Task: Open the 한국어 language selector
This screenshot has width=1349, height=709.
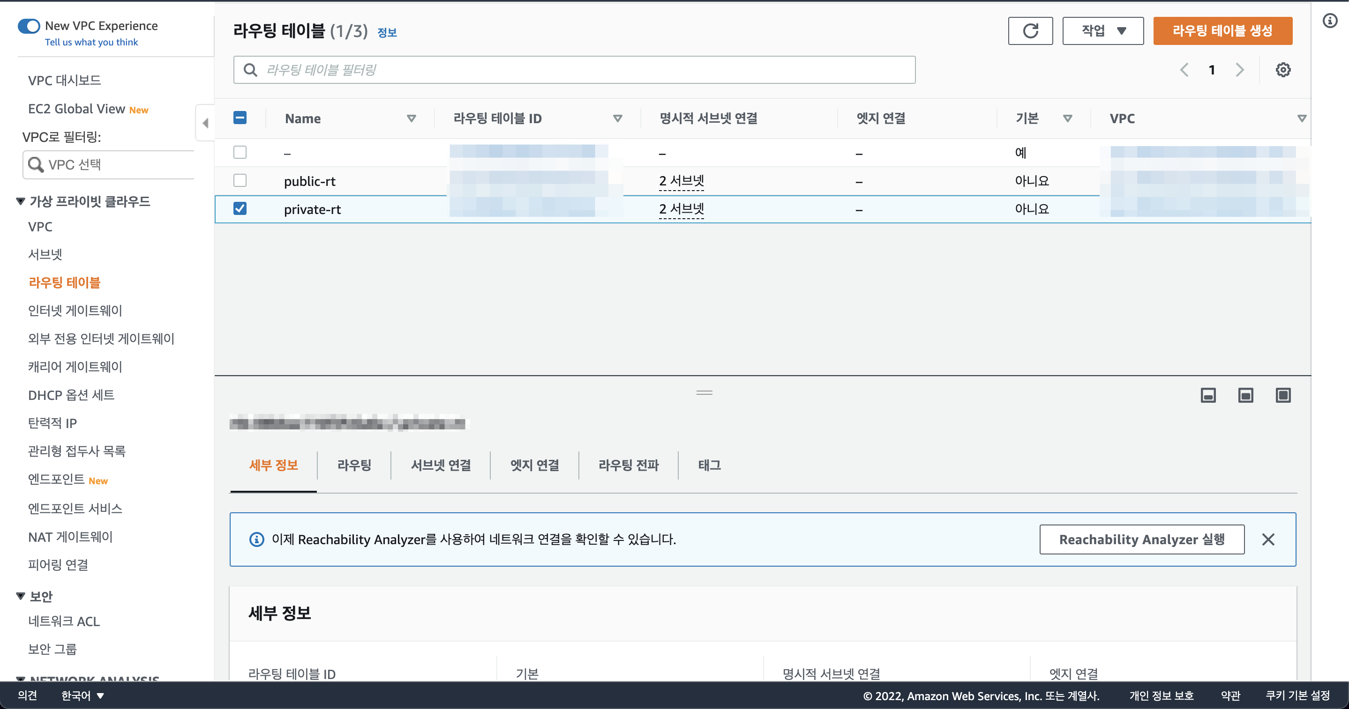Action: pyautogui.click(x=83, y=695)
